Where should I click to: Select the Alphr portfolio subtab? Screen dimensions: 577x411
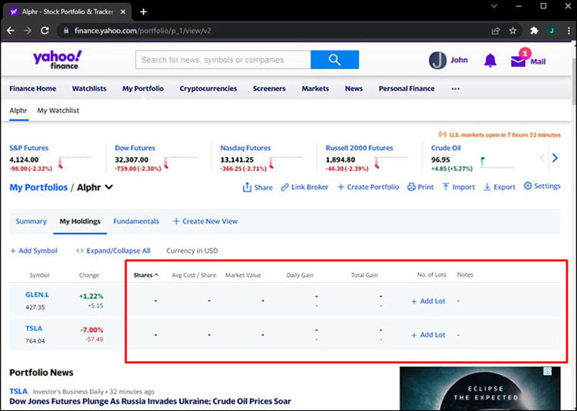tap(18, 110)
